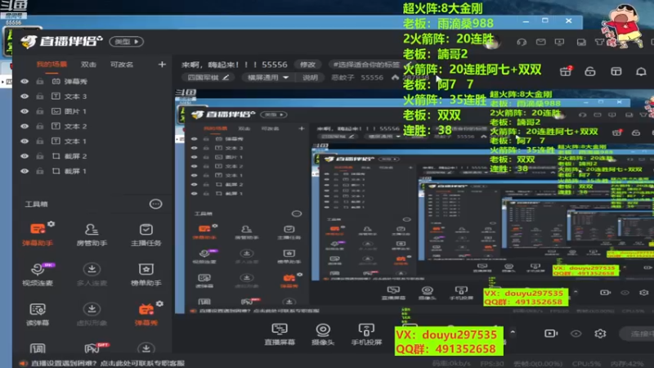Add the 直播屏幕 screen capture source

pyautogui.click(x=280, y=334)
